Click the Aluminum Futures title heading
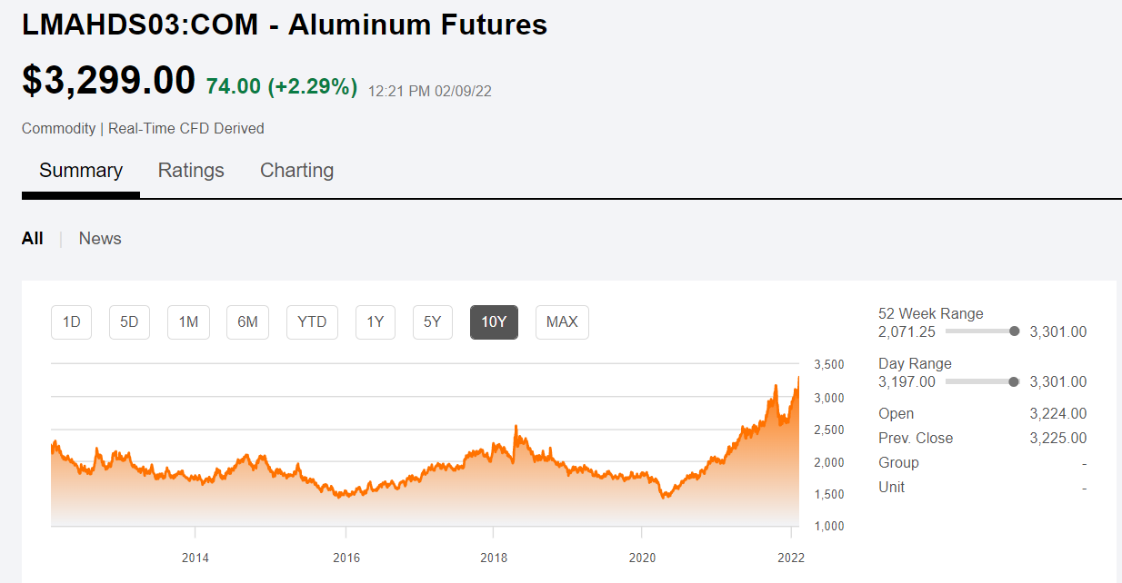 pos(285,25)
